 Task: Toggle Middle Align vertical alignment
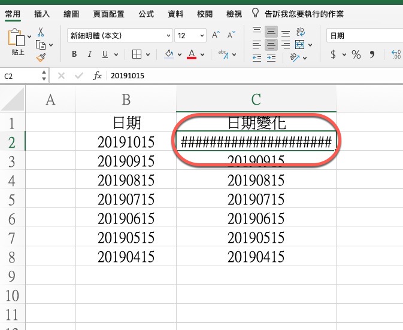coord(271,32)
